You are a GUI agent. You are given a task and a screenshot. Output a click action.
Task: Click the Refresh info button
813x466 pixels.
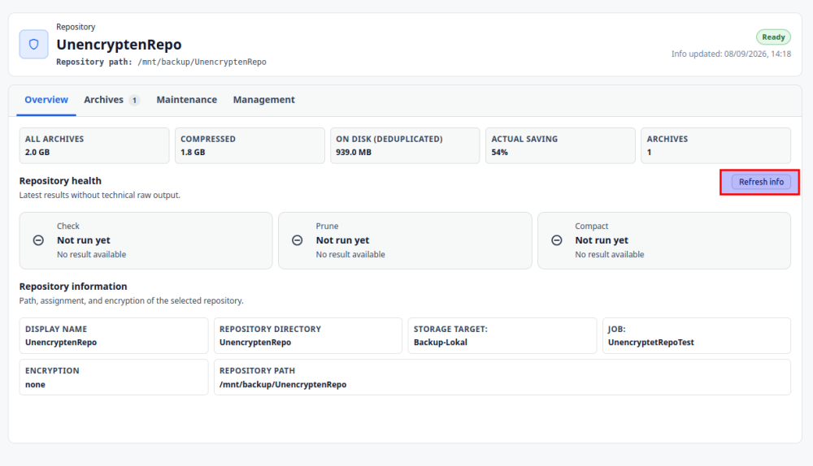click(761, 182)
